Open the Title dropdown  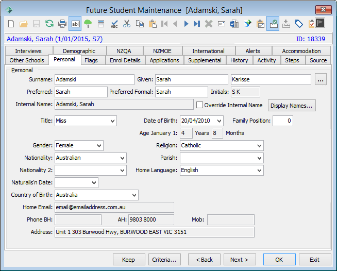pyautogui.click(x=112, y=121)
